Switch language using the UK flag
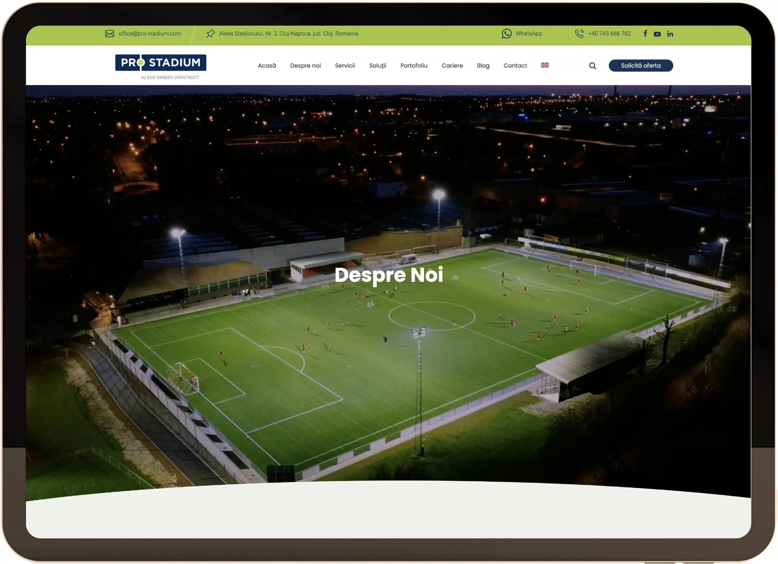This screenshot has width=778, height=564. point(544,65)
